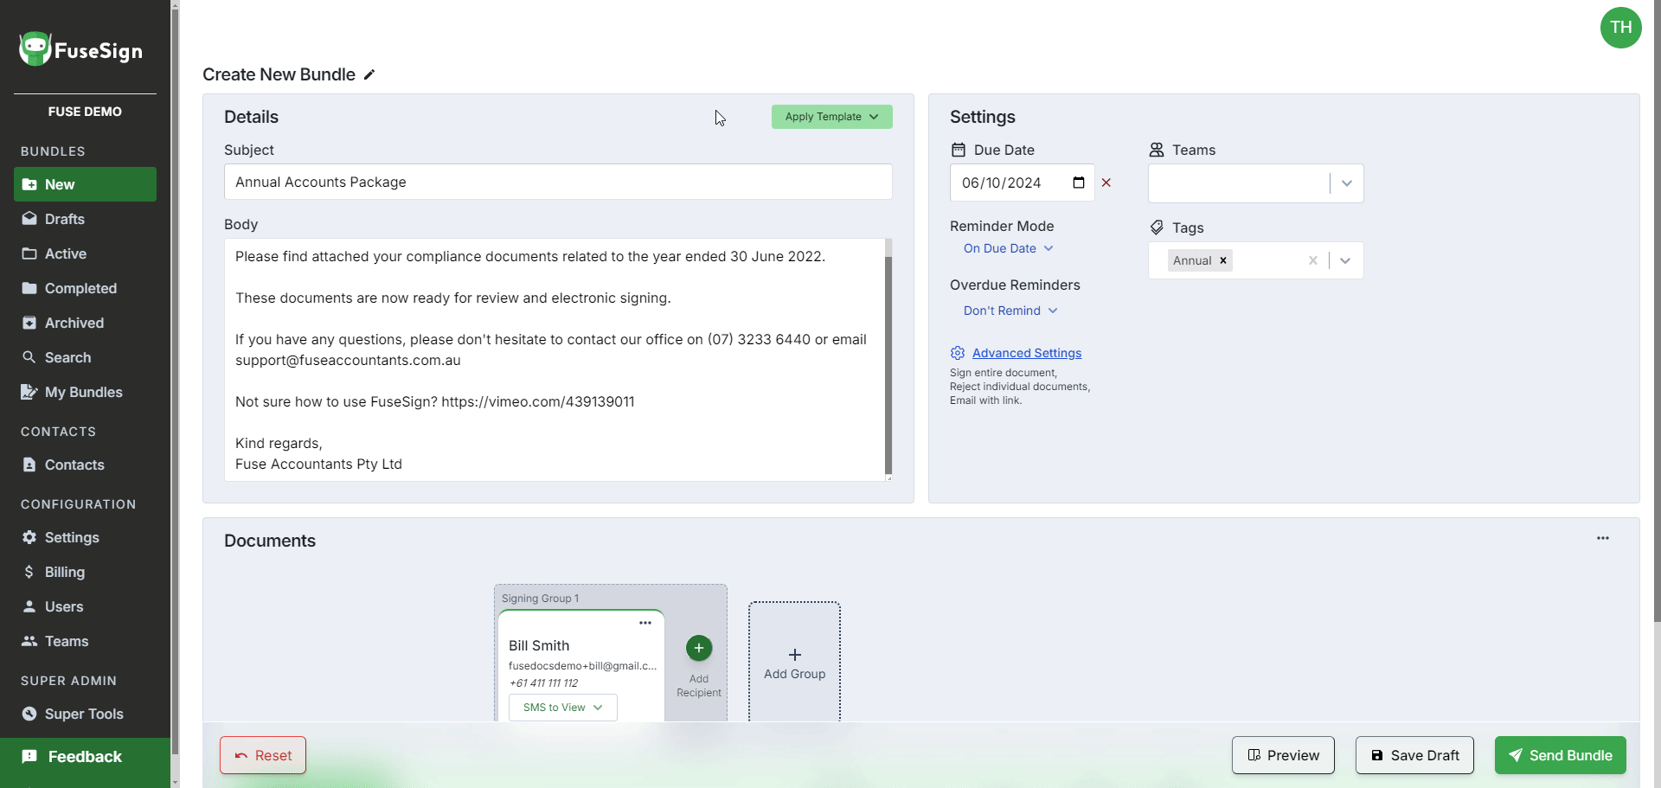
Task: Open the Teams selection dropdown
Action: tap(1346, 183)
